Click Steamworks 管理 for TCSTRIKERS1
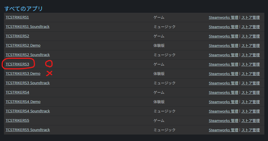268x141 pixels. click(x=223, y=18)
